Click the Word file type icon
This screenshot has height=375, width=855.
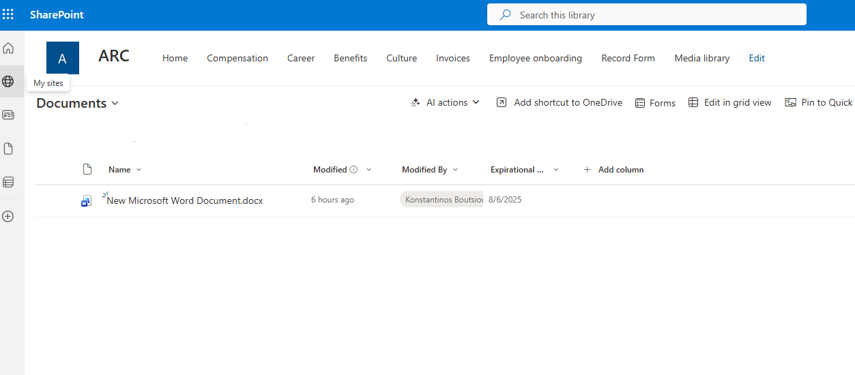87,200
